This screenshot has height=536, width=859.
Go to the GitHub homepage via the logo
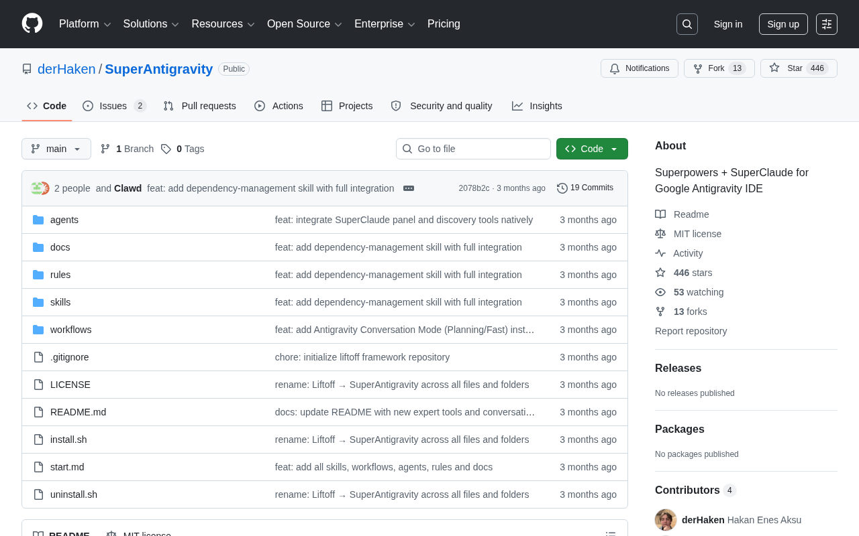pyautogui.click(x=32, y=23)
